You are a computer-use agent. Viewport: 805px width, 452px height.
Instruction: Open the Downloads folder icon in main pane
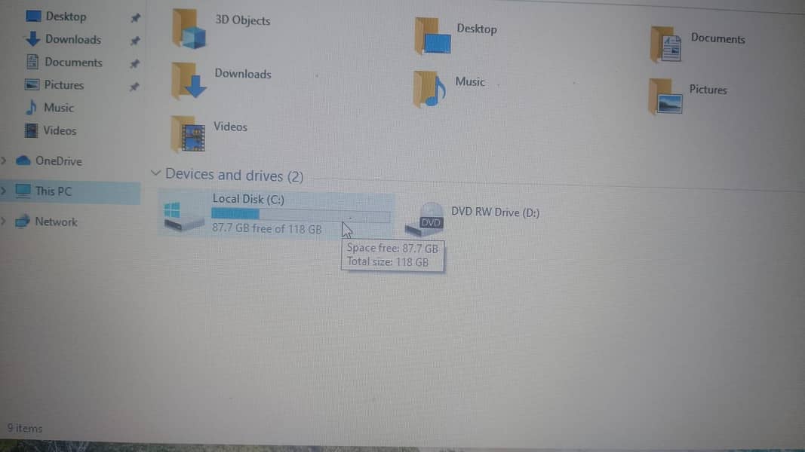click(x=189, y=81)
